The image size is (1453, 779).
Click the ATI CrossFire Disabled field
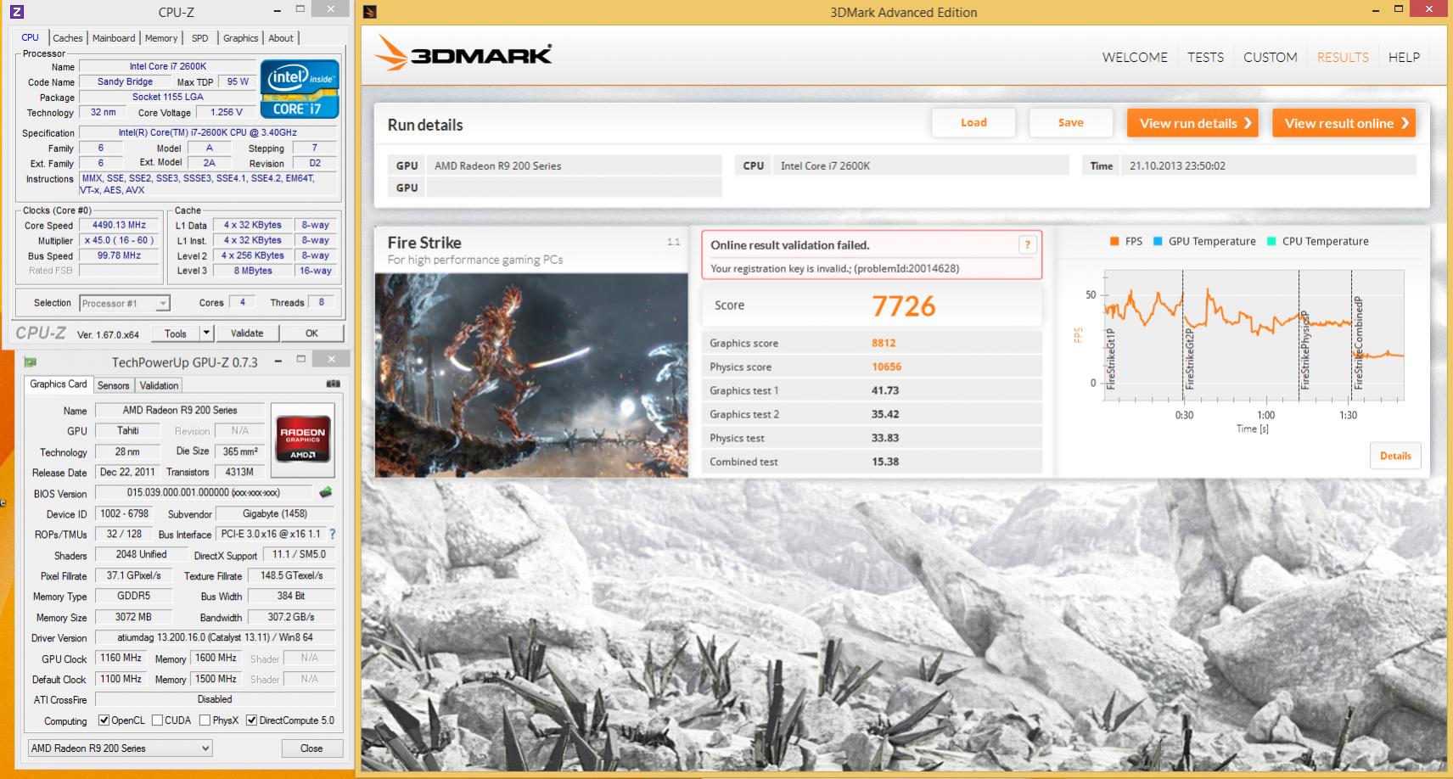click(x=215, y=699)
